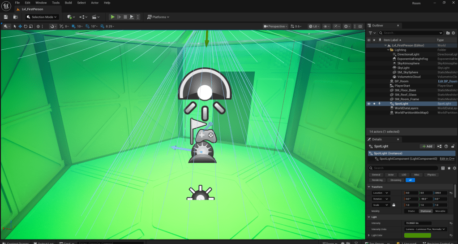The image size is (458, 244).
Task: Set Mobility to Static
Action: (411, 211)
